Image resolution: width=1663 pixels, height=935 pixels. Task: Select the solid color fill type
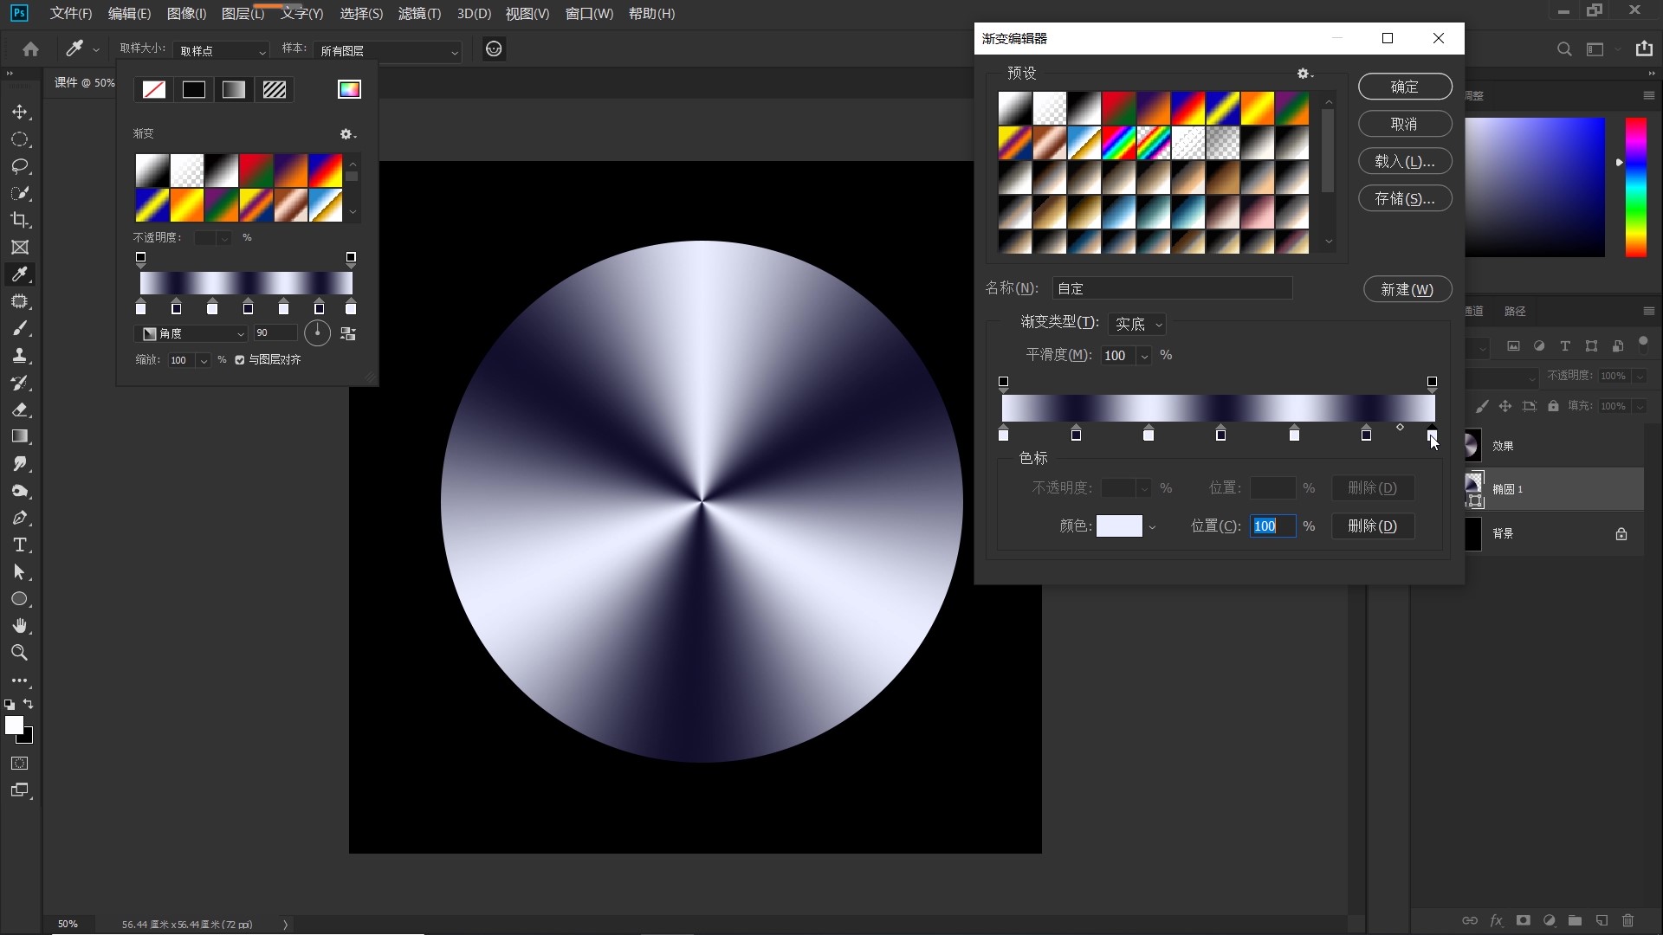point(194,90)
